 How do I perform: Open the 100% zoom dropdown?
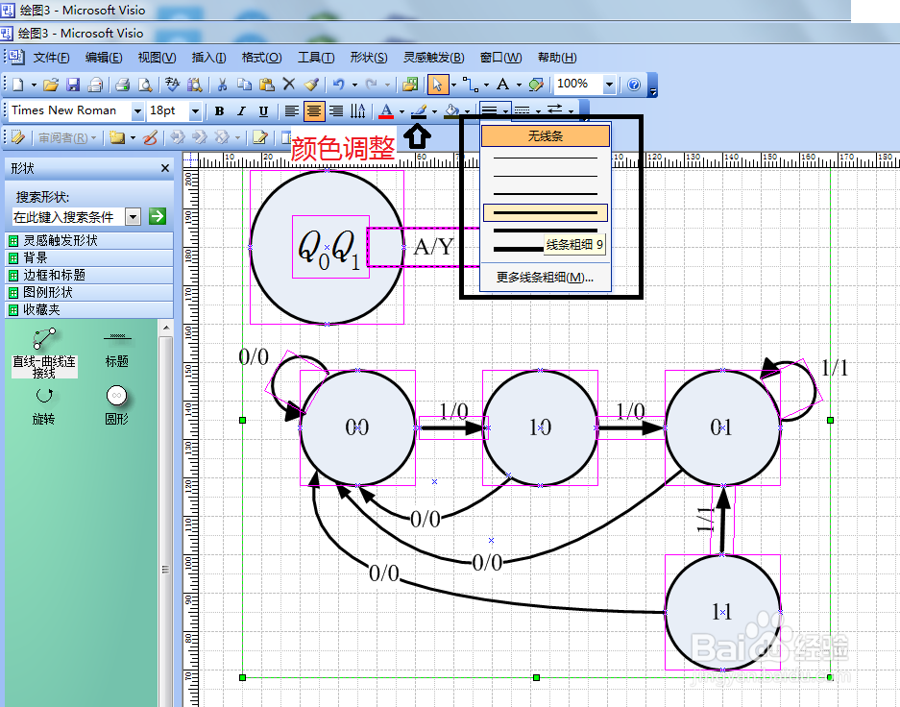point(610,85)
